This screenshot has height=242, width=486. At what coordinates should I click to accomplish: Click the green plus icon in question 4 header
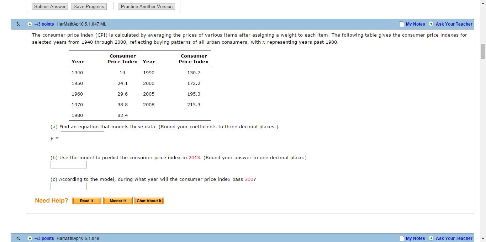point(431,238)
